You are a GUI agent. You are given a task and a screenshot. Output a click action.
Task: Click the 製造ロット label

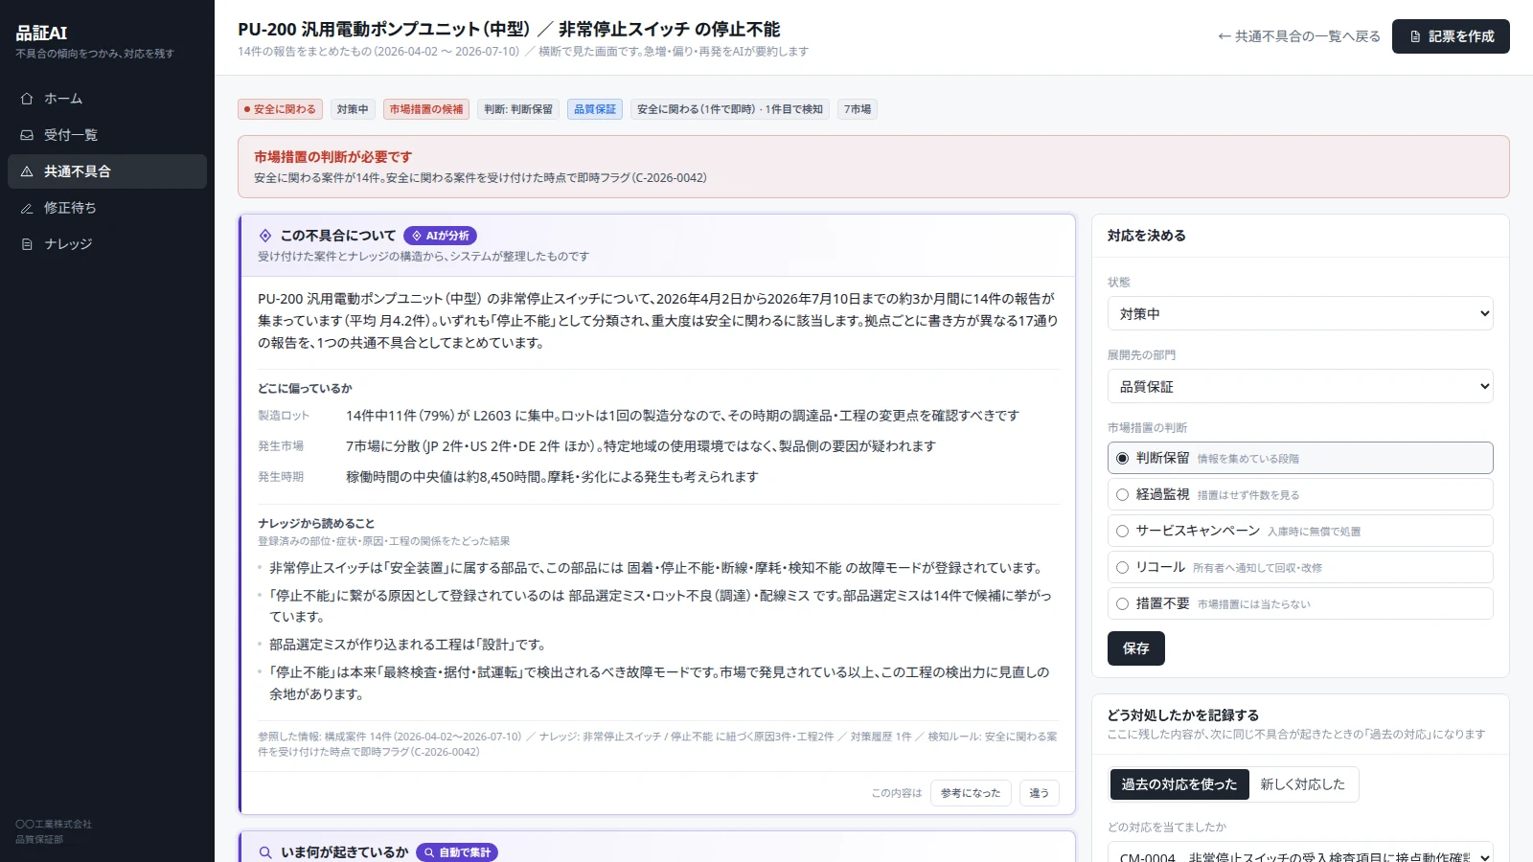(284, 416)
